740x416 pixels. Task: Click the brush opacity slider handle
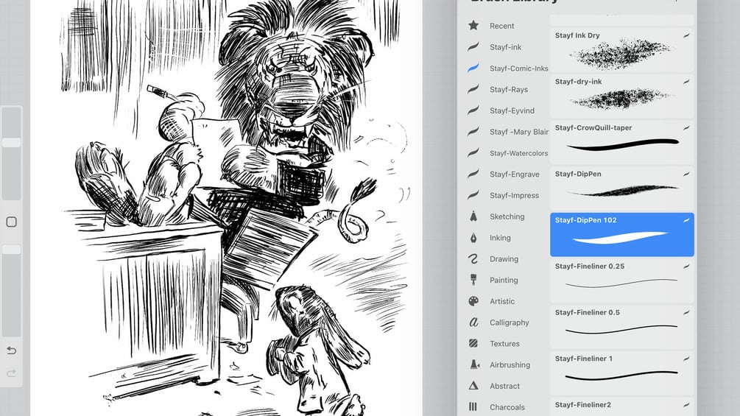coord(11,250)
